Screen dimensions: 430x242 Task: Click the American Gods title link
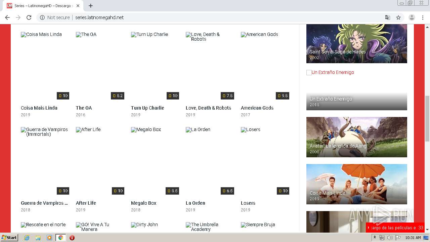pyautogui.click(x=257, y=108)
